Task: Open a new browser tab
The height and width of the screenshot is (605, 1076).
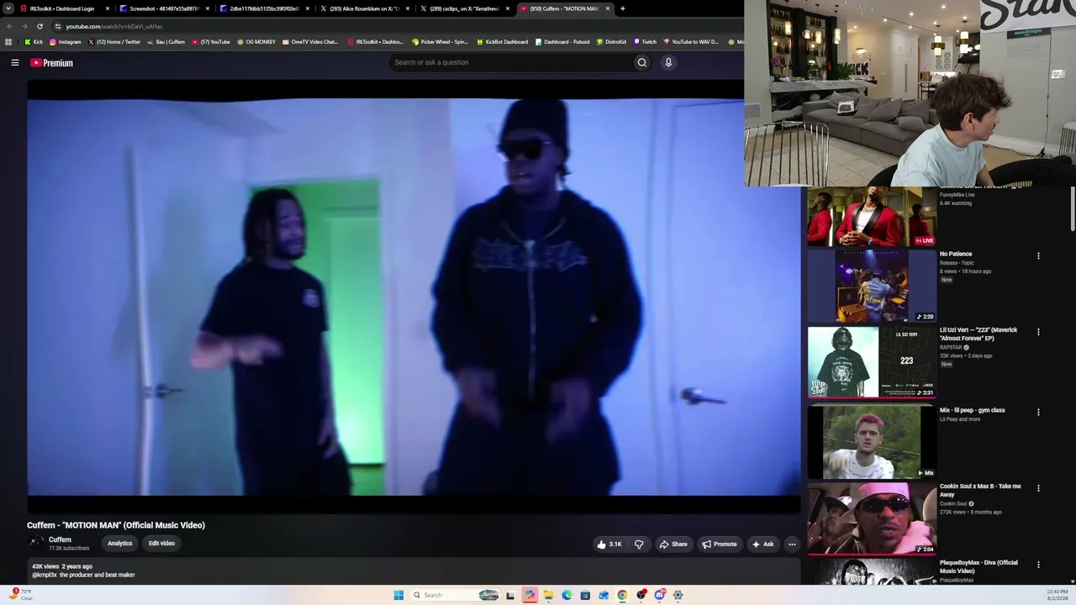Action: tap(622, 8)
